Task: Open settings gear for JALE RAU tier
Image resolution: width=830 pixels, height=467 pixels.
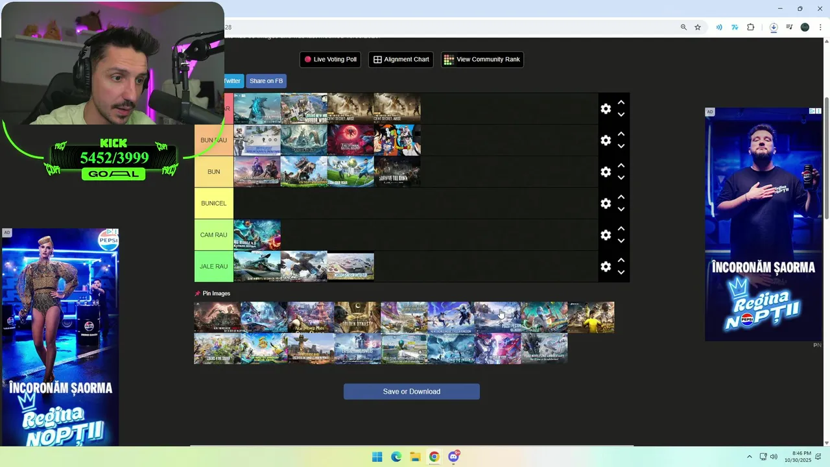Action: 606,267
